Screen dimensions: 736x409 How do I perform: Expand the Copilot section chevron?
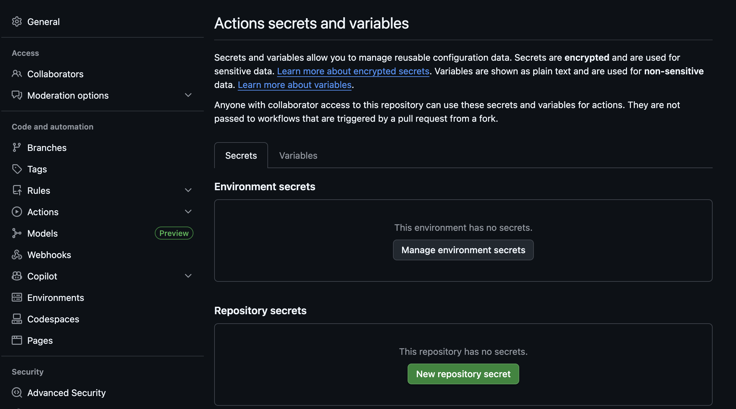tap(188, 276)
